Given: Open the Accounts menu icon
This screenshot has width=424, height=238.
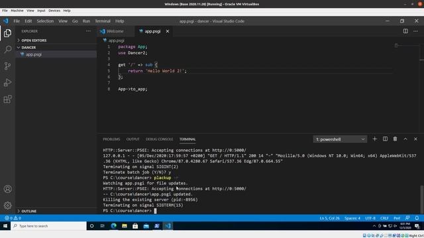Looking at the screenshot, I should pyautogui.click(x=7, y=189).
